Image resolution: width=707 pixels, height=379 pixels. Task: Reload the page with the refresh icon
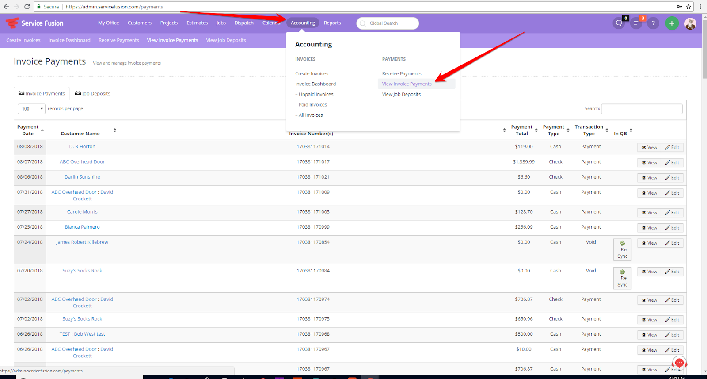27,7
